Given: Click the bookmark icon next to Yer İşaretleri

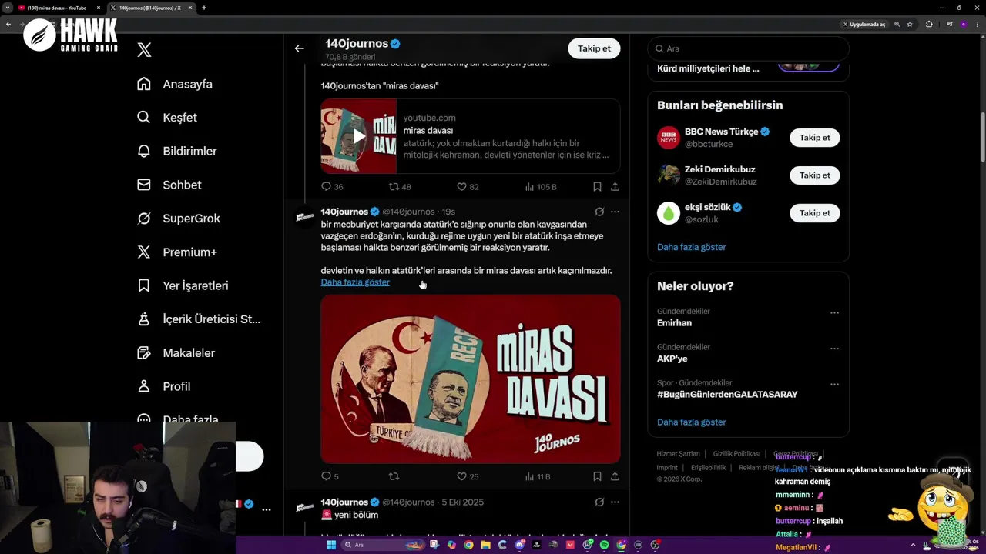Looking at the screenshot, I should click(x=144, y=285).
